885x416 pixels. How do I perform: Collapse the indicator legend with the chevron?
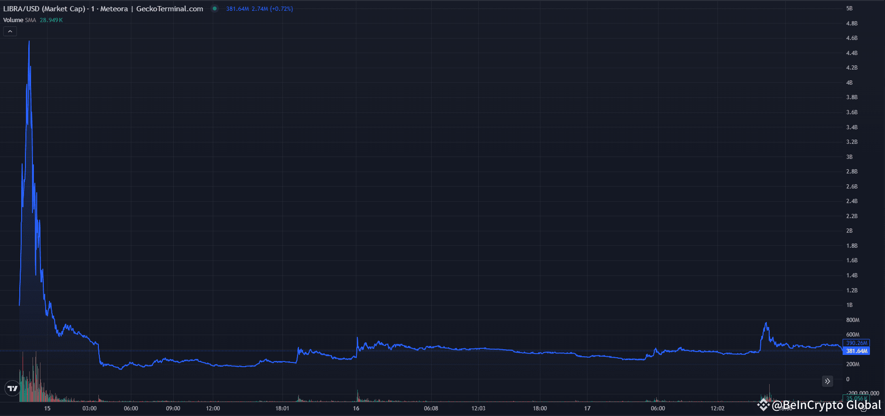click(10, 31)
